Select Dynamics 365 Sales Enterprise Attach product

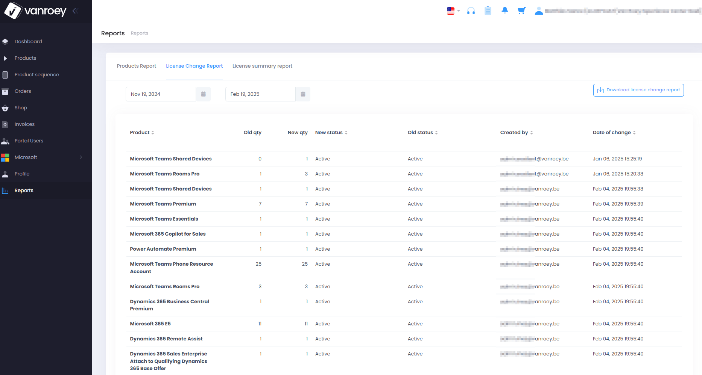pos(169,361)
